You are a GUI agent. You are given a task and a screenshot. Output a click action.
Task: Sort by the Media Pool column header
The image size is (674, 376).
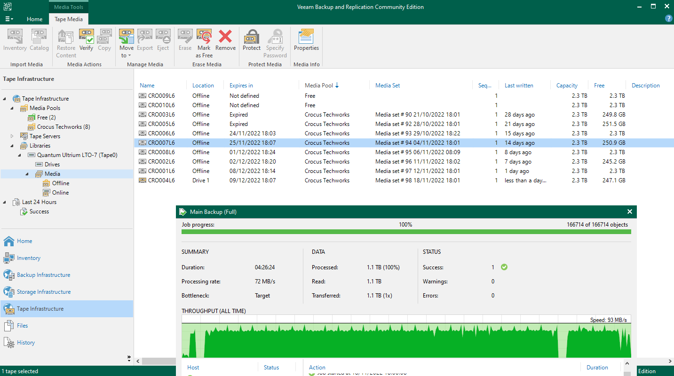pos(319,86)
